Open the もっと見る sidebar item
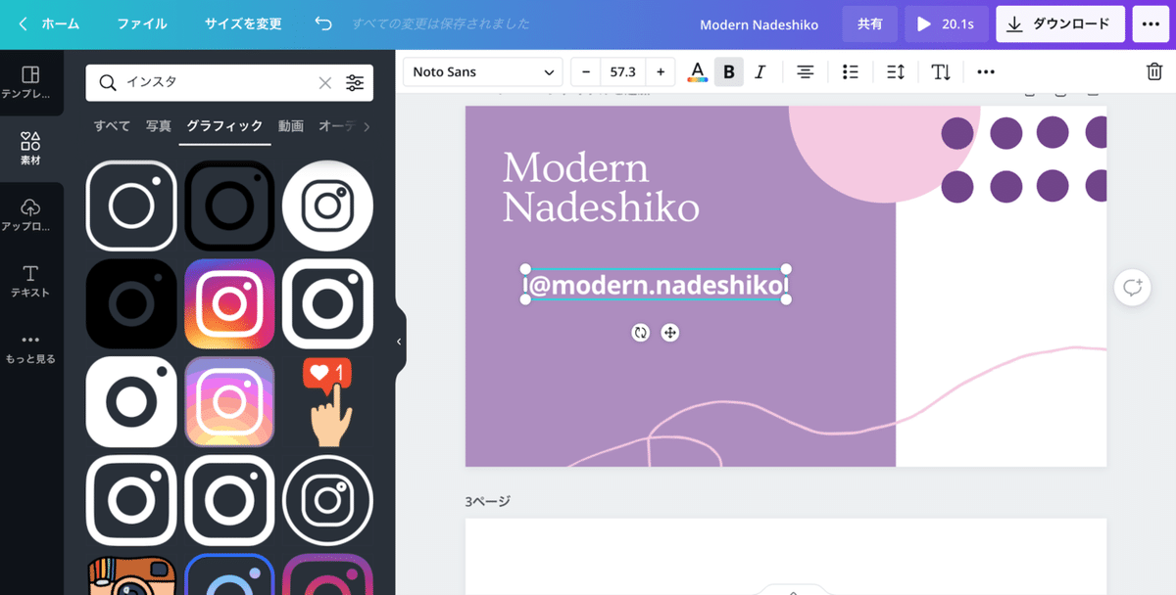 point(31,347)
